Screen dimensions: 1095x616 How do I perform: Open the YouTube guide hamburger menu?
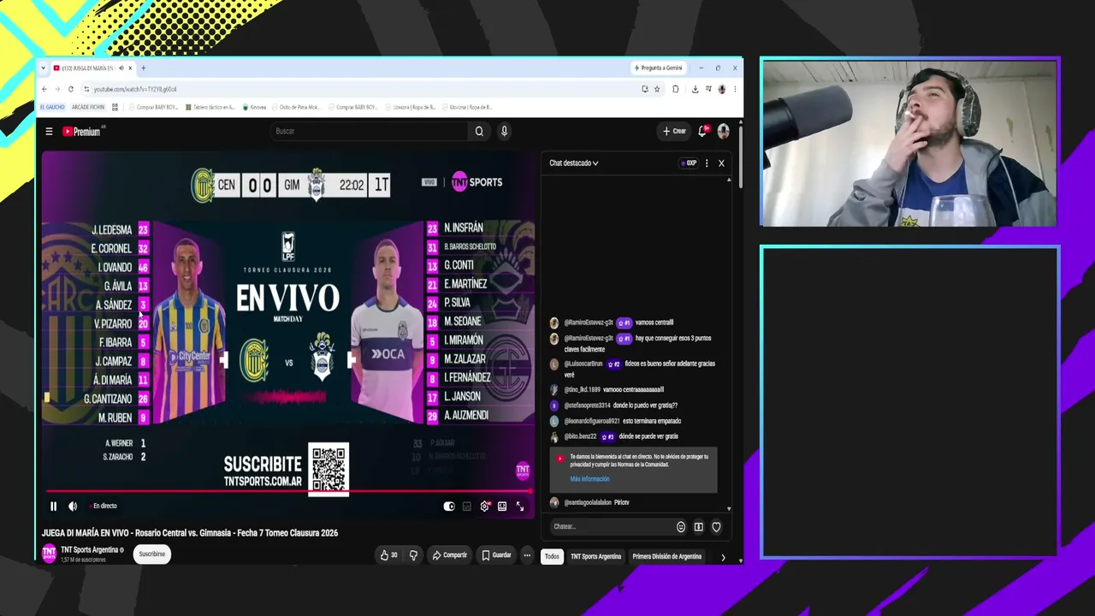point(49,131)
